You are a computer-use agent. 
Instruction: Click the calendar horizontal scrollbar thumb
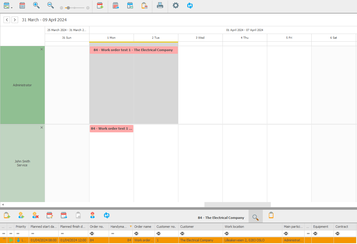(238, 204)
